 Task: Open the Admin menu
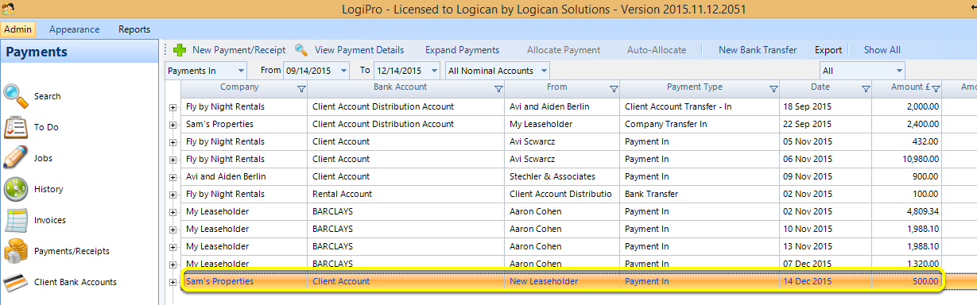[17, 29]
